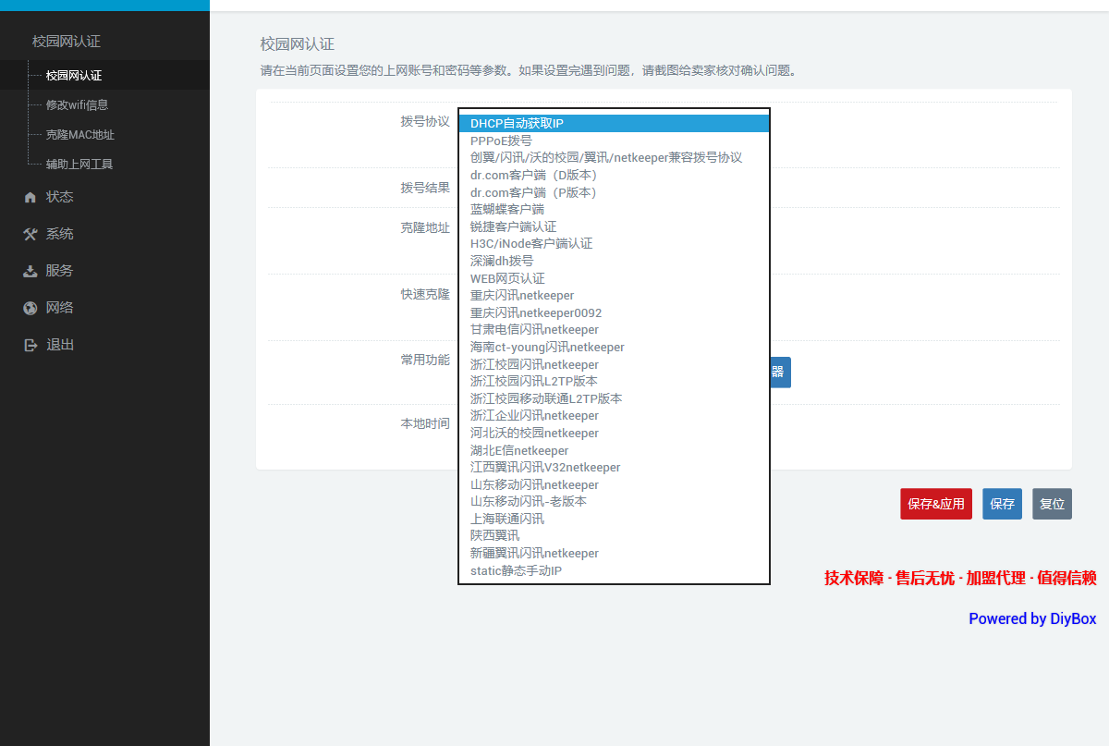The width and height of the screenshot is (1109, 746).
Task: Choose DHCP自动获取IP option
Action: click(614, 124)
